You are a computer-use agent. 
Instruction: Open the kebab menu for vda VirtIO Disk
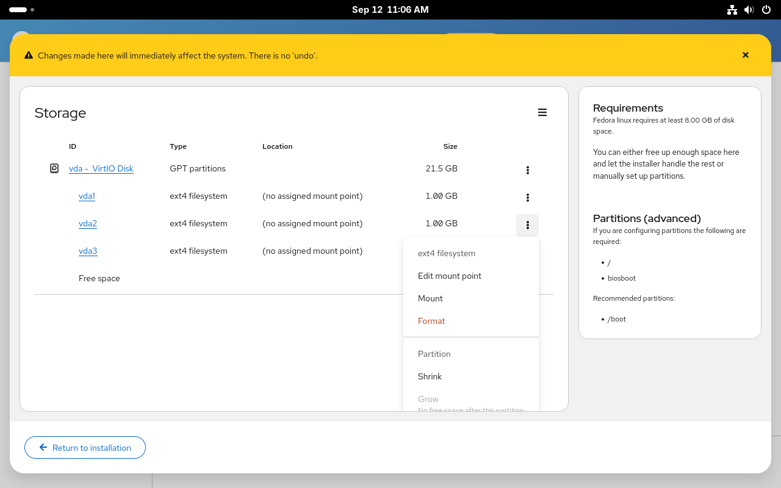tap(528, 170)
